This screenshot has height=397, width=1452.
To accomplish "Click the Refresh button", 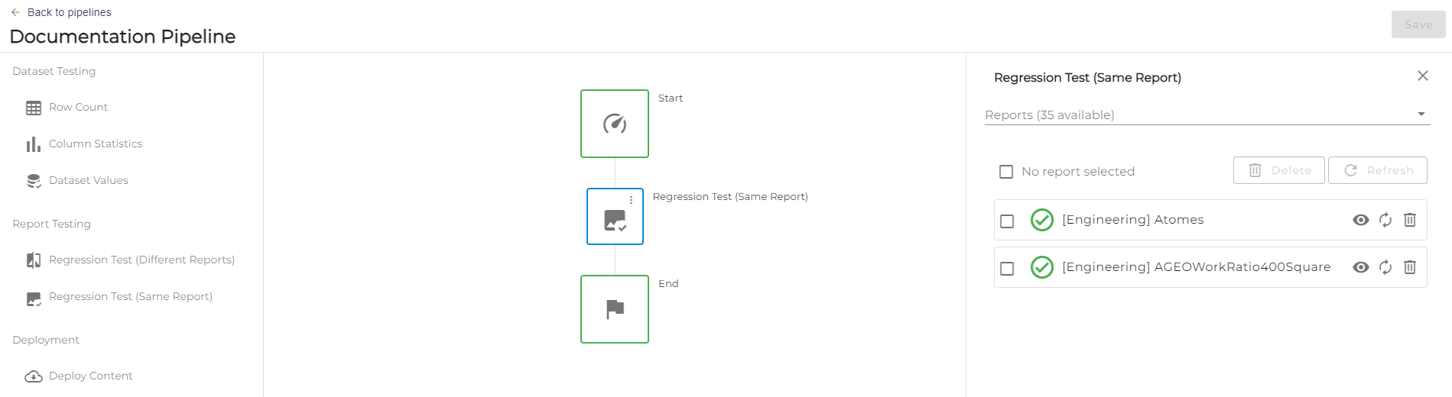I will point(1378,170).
